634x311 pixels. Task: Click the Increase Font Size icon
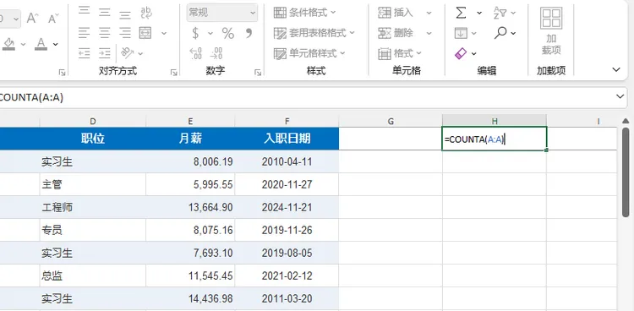[32, 19]
